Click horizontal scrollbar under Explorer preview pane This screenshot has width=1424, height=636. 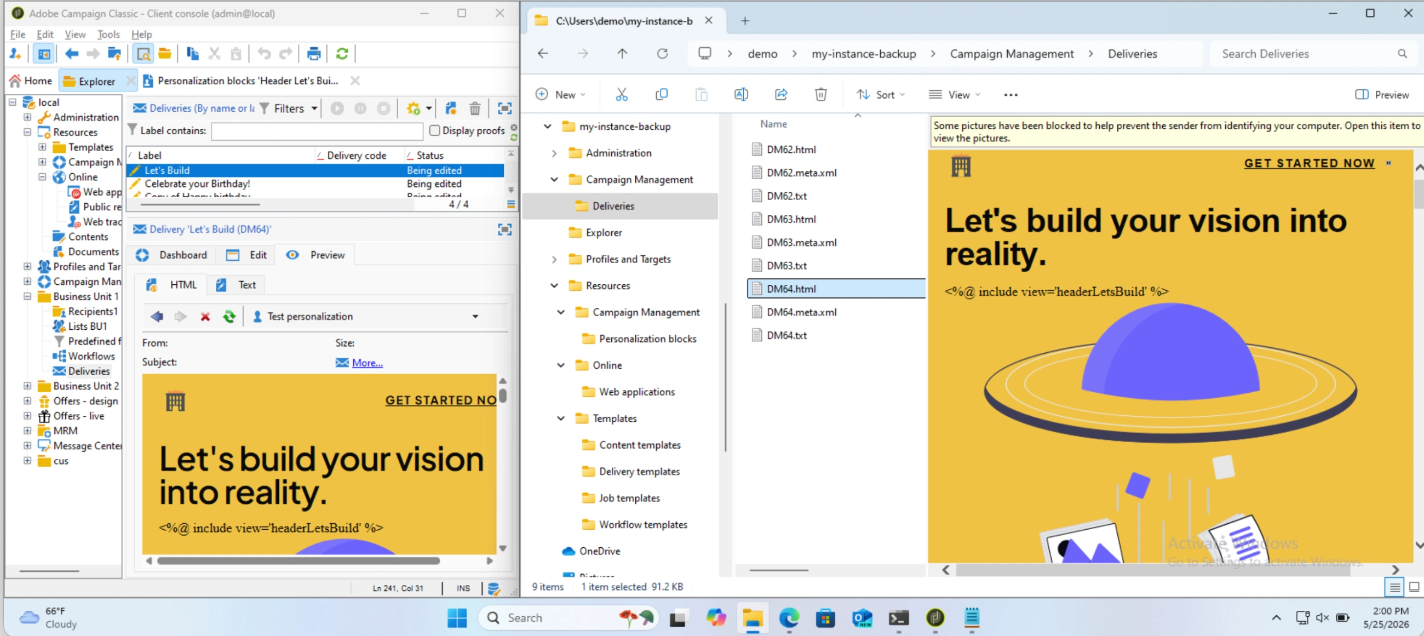point(1153,570)
